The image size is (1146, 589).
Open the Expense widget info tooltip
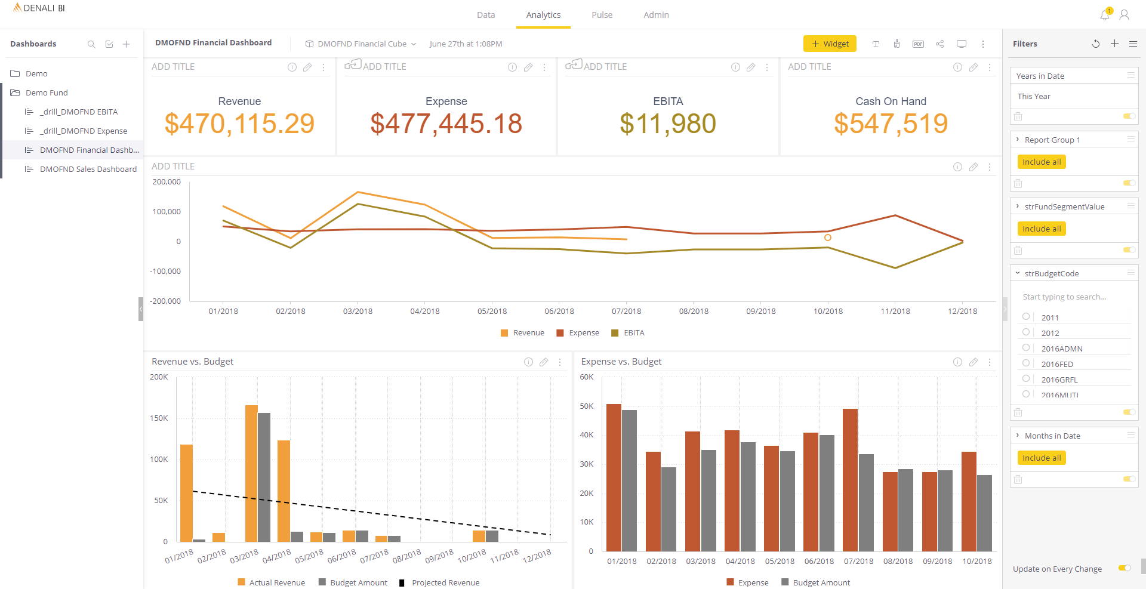coord(512,67)
